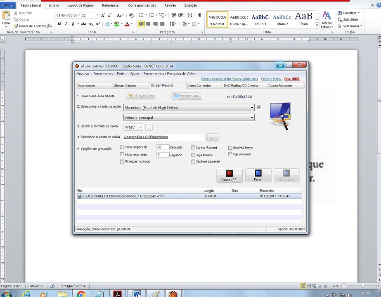Open the red font color swatch
The width and height of the screenshot is (381, 297).
pos(127,24)
